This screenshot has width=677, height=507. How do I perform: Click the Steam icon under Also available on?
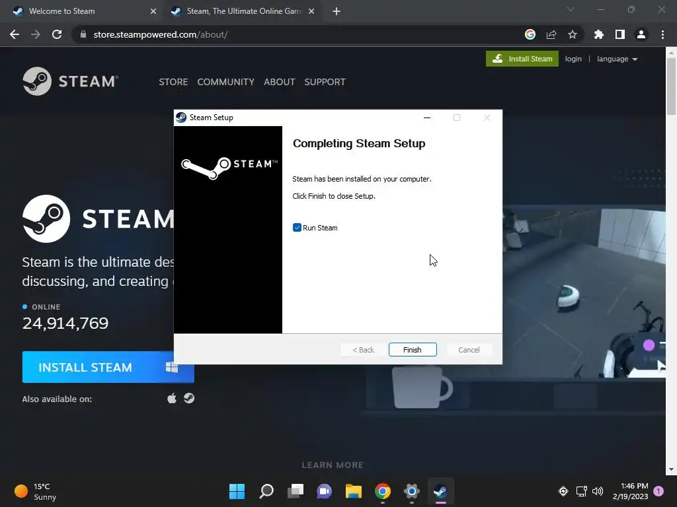189,398
